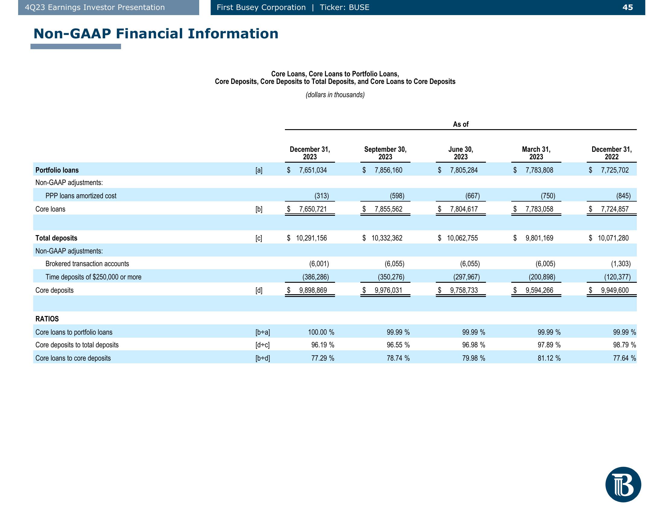This screenshot has height=513, width=664.
Task: Click portfolio loans value 7,805,284
Action: [464, 170]
